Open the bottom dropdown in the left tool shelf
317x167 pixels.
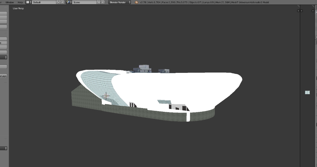(x=4, y=148)
